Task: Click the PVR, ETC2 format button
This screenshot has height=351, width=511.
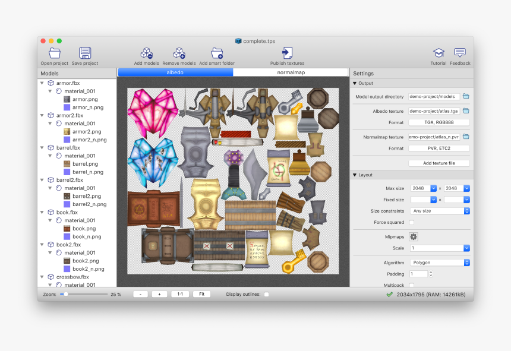Action: tap(439, 148)
